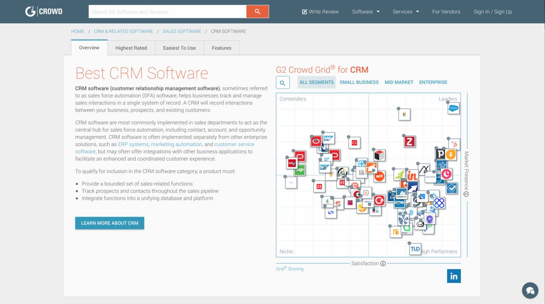The image size is (545, 304).
Task: Open the chat bubble widget
Action: [530, 291]
